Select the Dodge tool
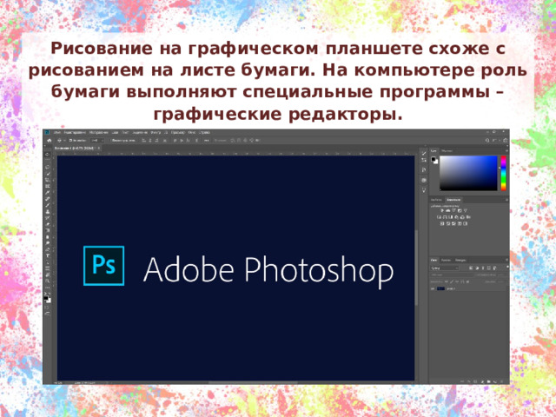 click(47, 243)
